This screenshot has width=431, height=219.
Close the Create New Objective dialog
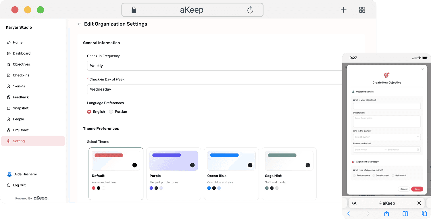422,69
